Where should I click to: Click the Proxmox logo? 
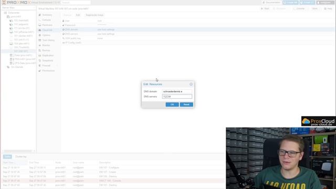16,3
